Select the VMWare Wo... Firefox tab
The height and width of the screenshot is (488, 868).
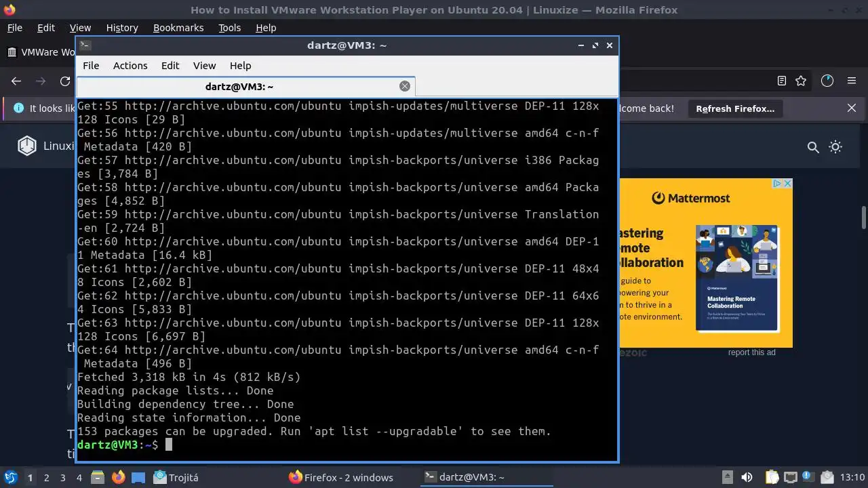pos(41,52)
